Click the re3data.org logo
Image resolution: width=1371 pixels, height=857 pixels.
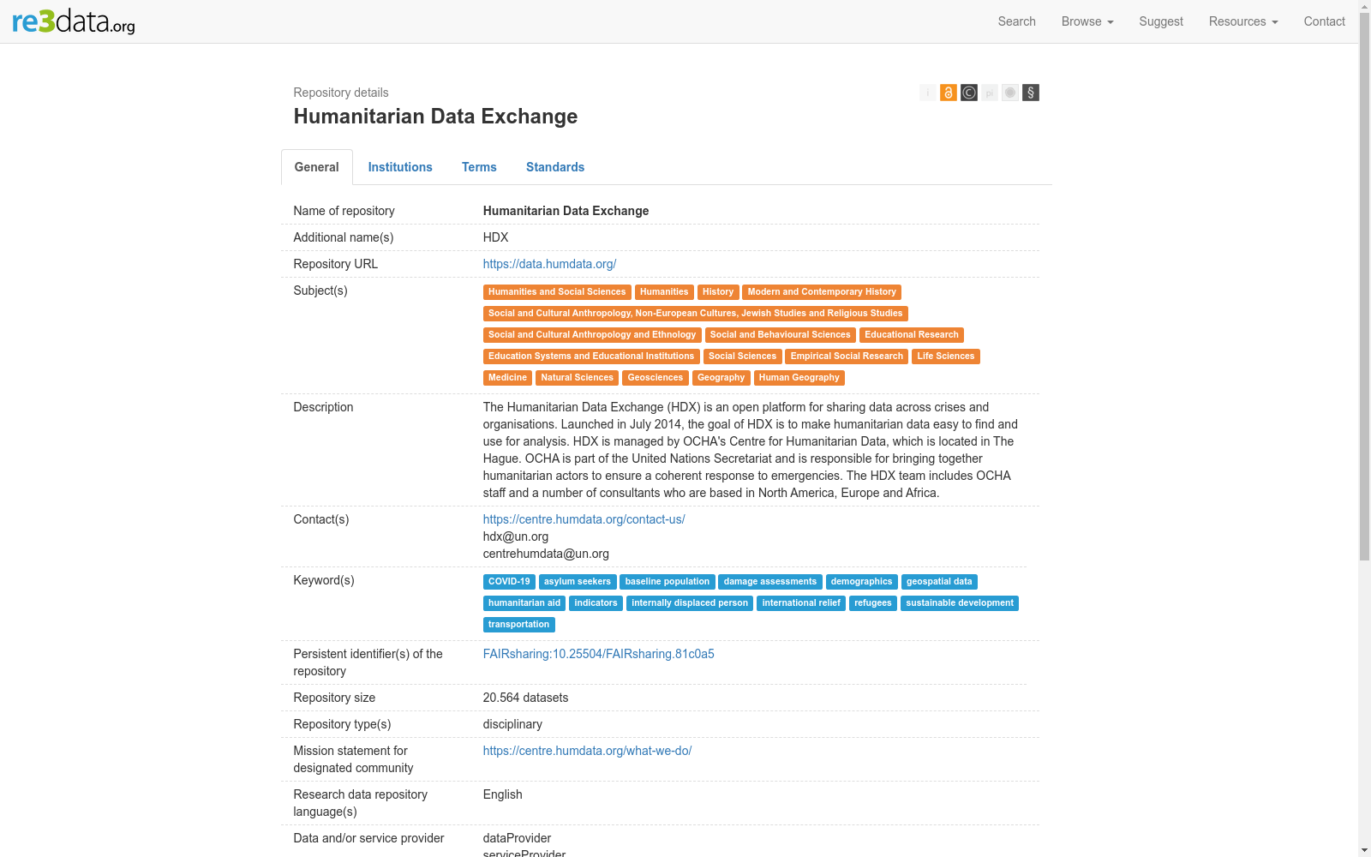tap(74, 21)
